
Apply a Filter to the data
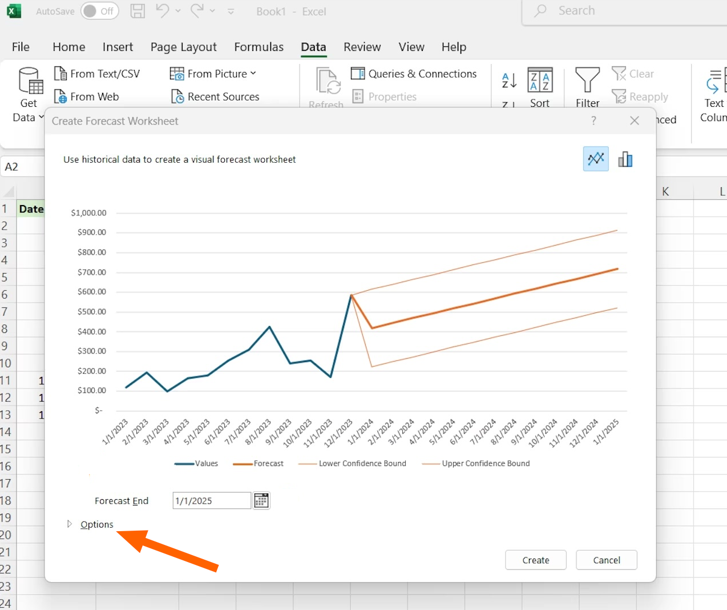(587, 86)
